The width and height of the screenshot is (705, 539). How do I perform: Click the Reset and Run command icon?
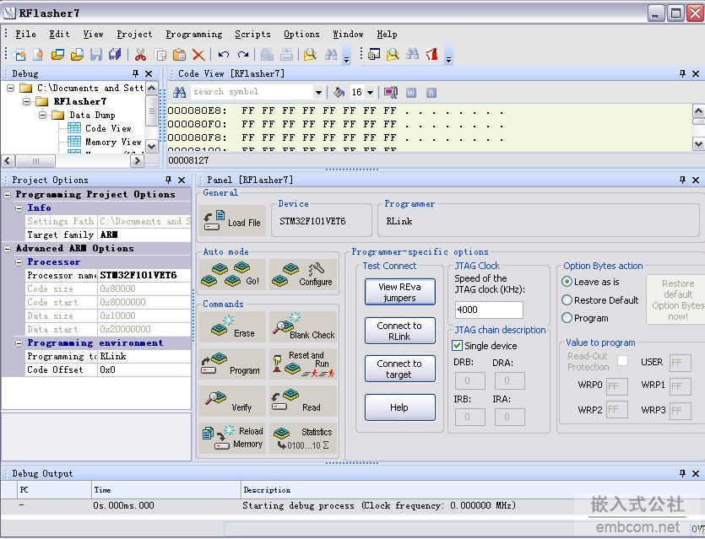[303, 364]
